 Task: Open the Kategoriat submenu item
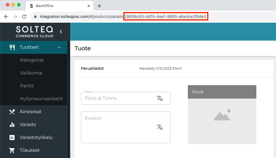coord(32,60)
